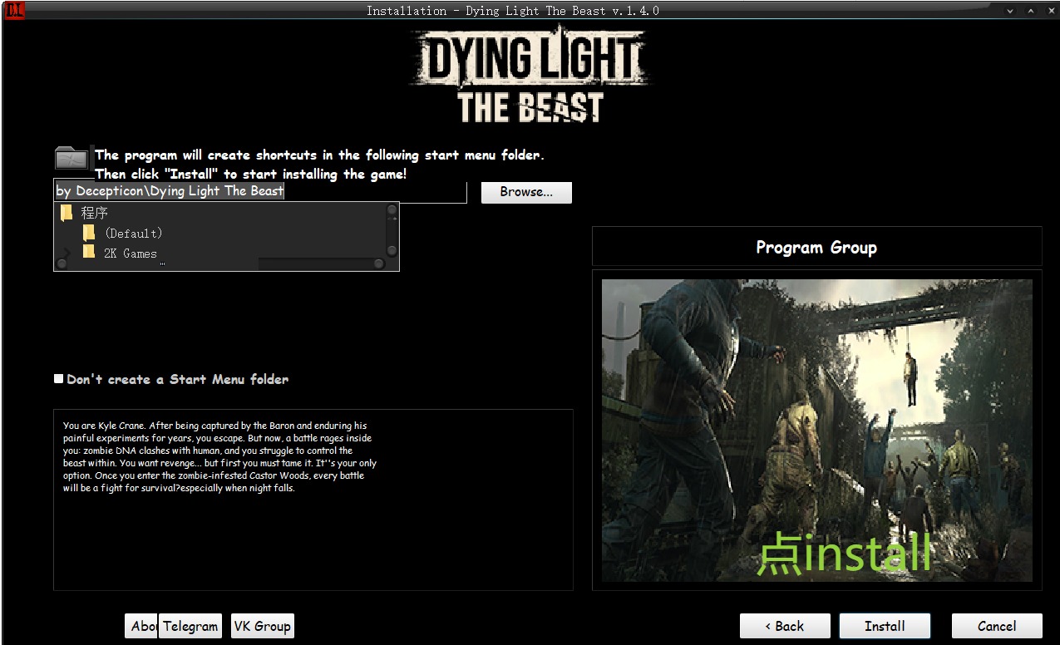Click the folder icon beside shortcuts instructions
This screenshot has width=1060, height=645.
click(72, 157)
